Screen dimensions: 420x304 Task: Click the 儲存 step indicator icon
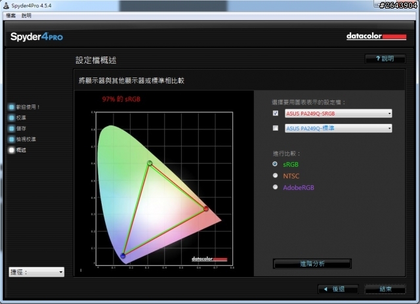pyautogui.click(x=12, y=129)
